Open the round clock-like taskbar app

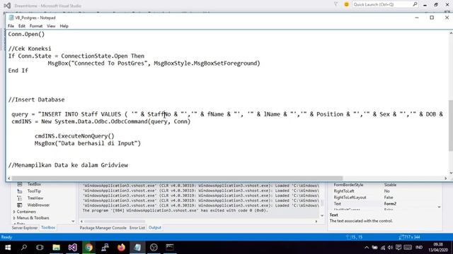(154, 248)
